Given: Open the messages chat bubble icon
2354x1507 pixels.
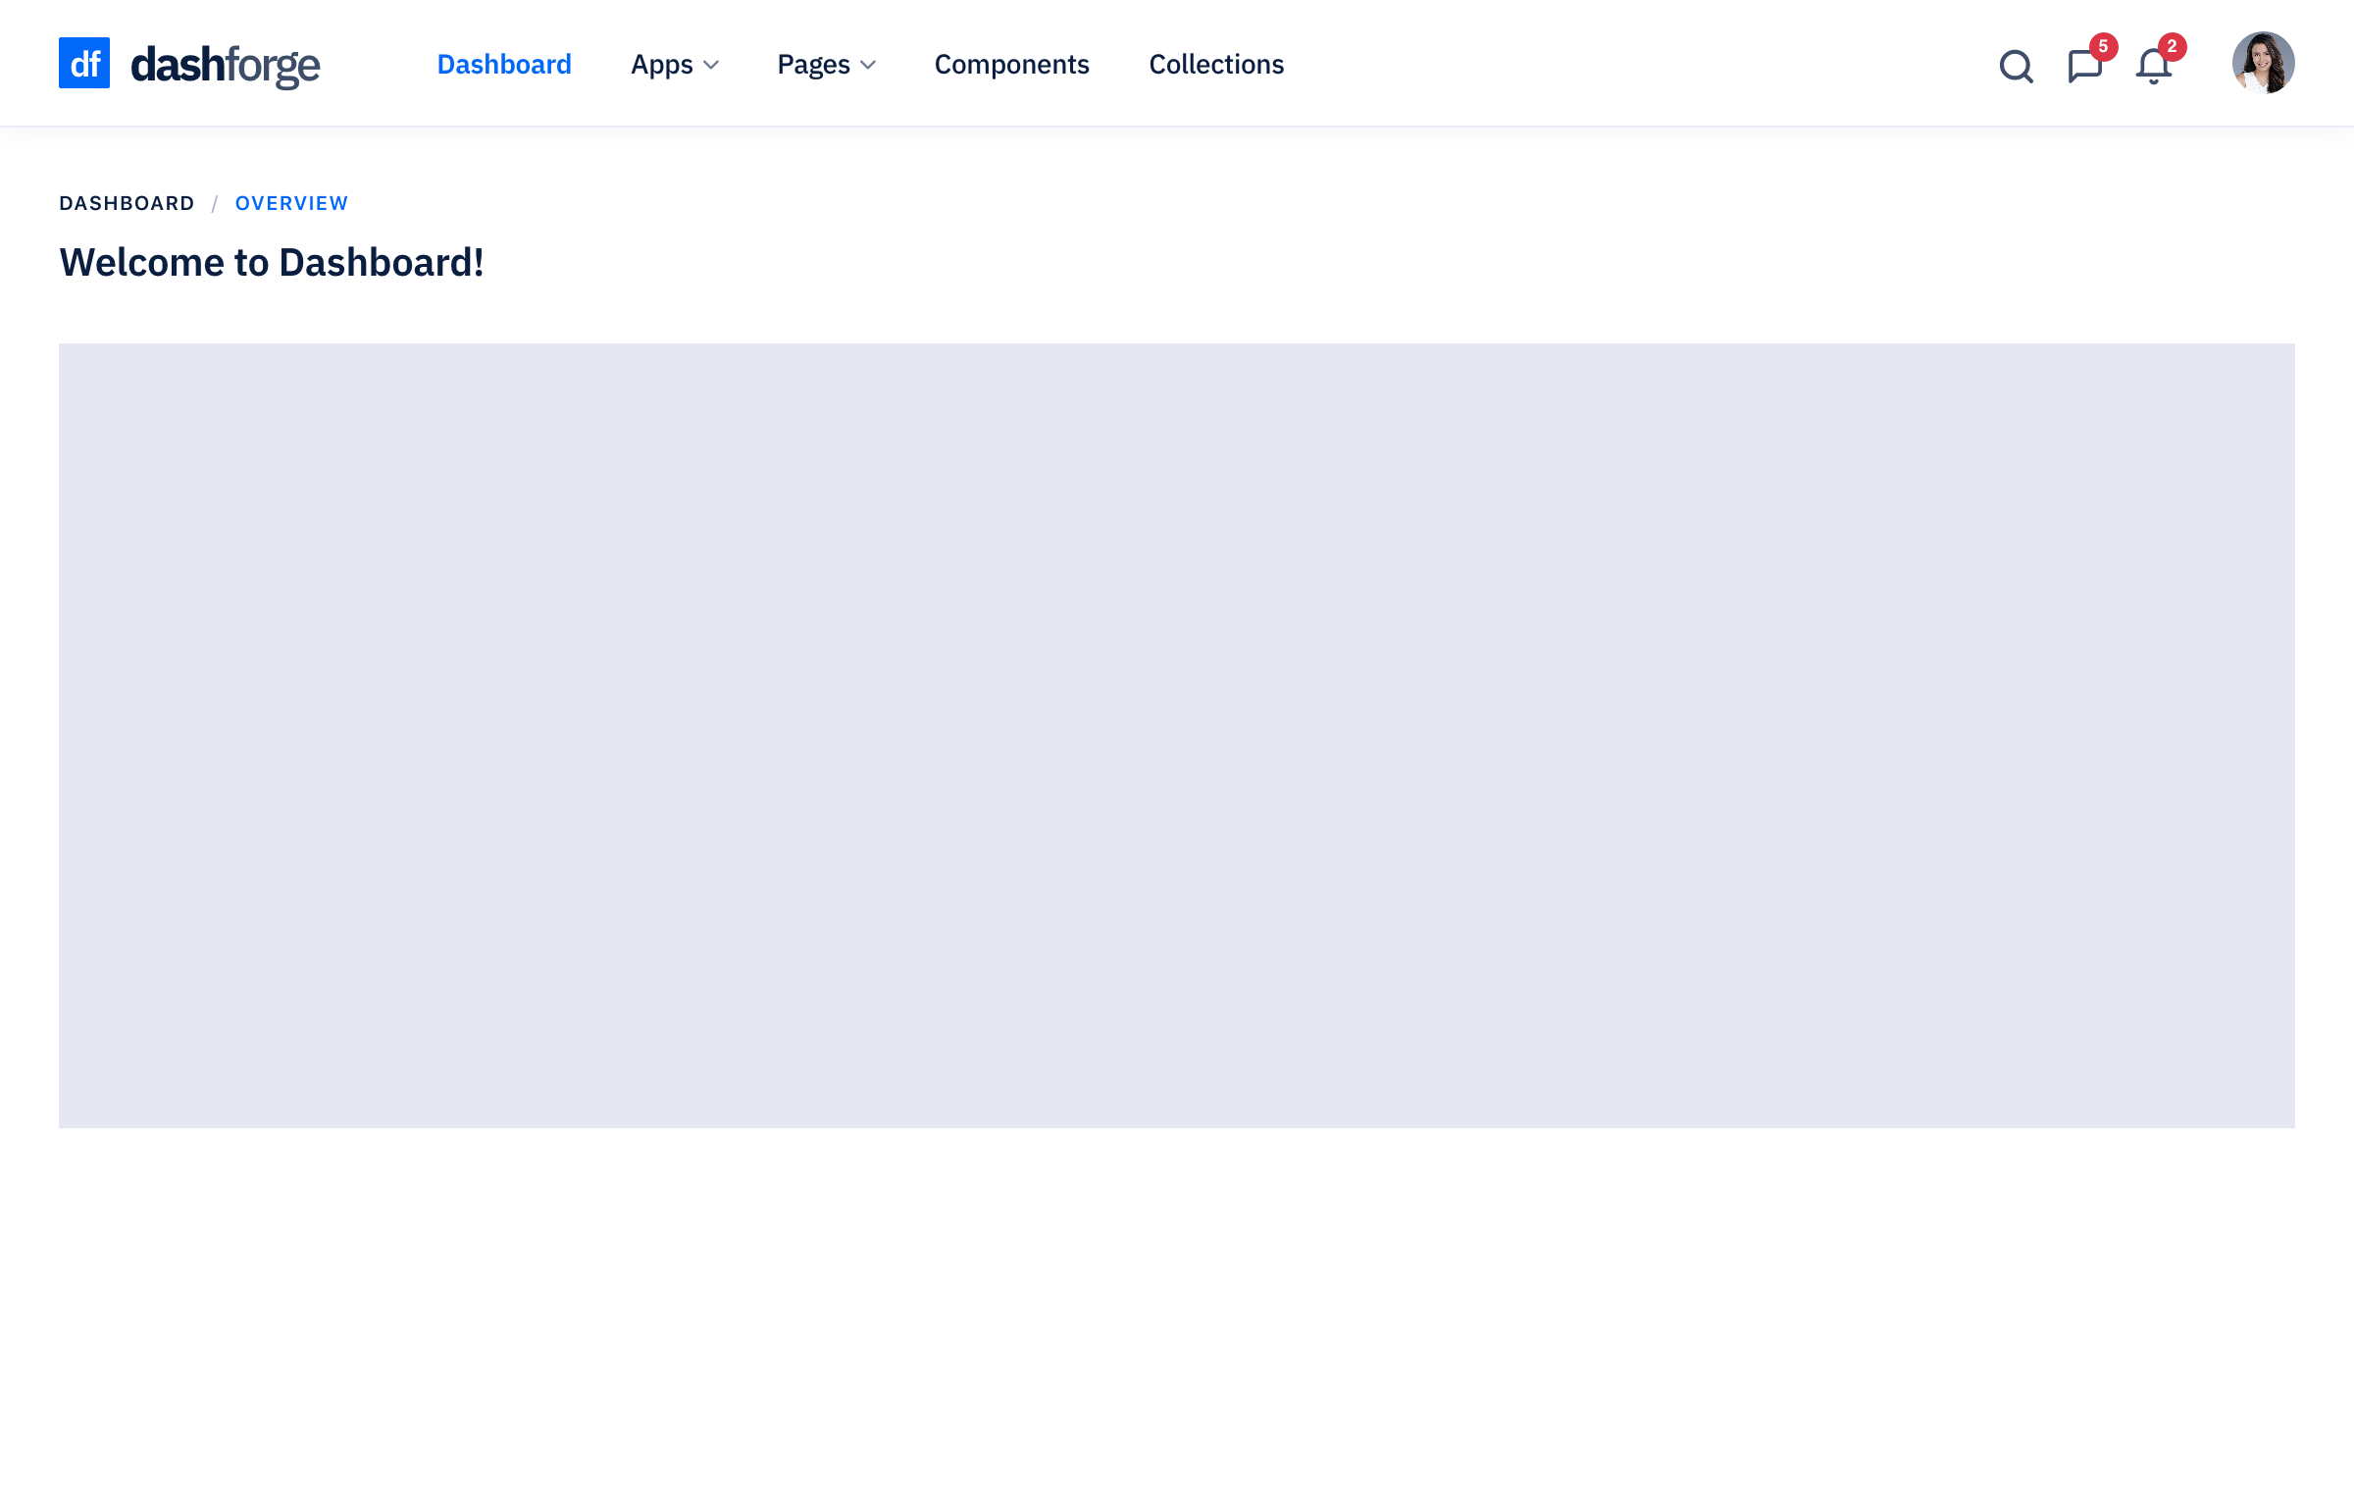Looking at the screenshot, I should tap(2083, 67).
